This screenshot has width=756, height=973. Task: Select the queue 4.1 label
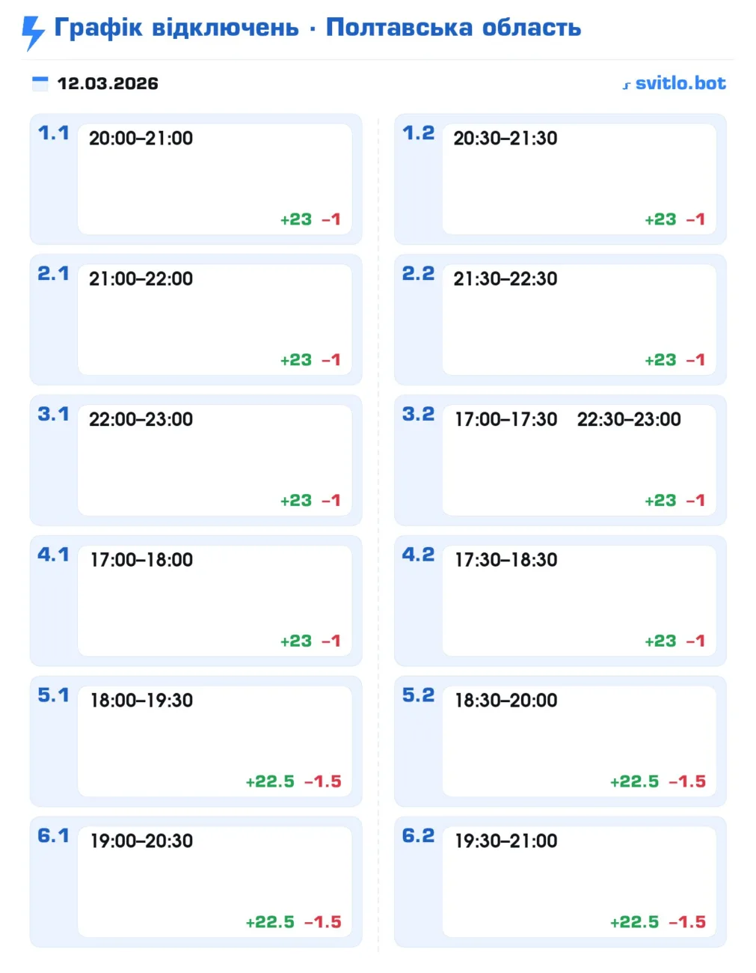coord(53,555)
